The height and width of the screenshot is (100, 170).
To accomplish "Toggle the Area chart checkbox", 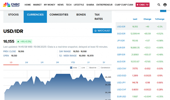I will point(71,67).
